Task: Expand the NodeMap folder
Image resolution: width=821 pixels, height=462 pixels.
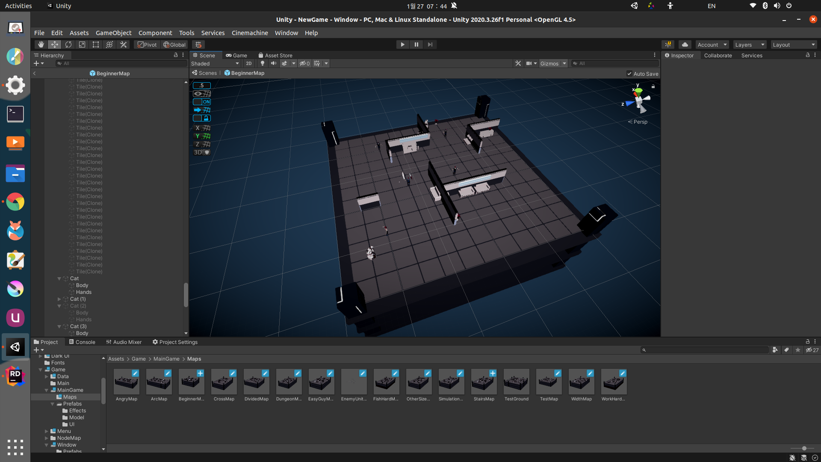Action: tap(46, 438)
